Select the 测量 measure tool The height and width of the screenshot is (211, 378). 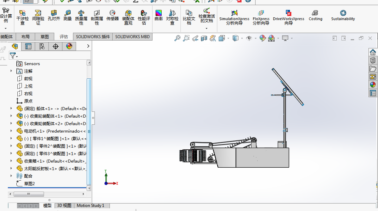[68, 15]
